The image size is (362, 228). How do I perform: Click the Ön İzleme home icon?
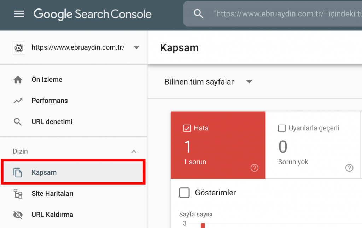18,80
